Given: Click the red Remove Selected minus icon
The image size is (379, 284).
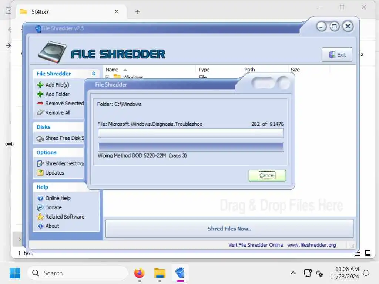Looking at the screenshot, I should 40,104.
